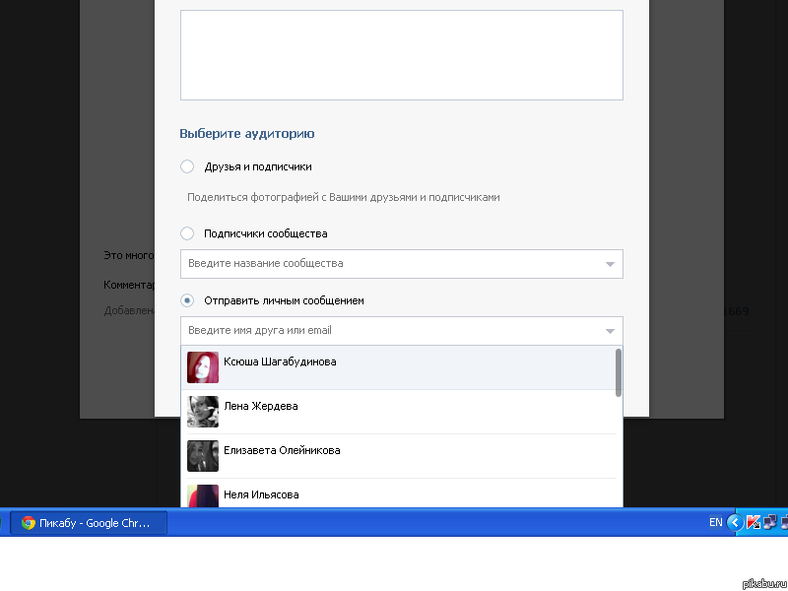Click Неля Ильясова's avatar picture
788x591 pixels.
203,495
